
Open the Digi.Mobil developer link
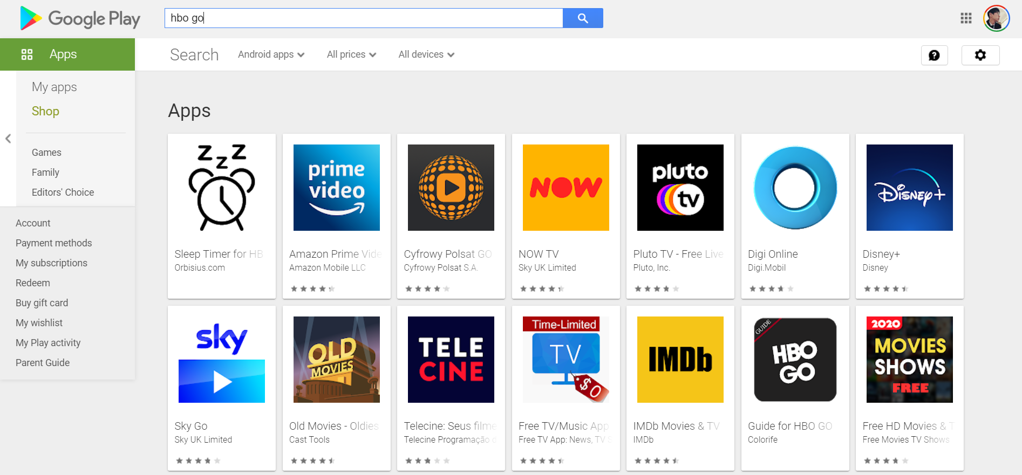pos(767,268)
